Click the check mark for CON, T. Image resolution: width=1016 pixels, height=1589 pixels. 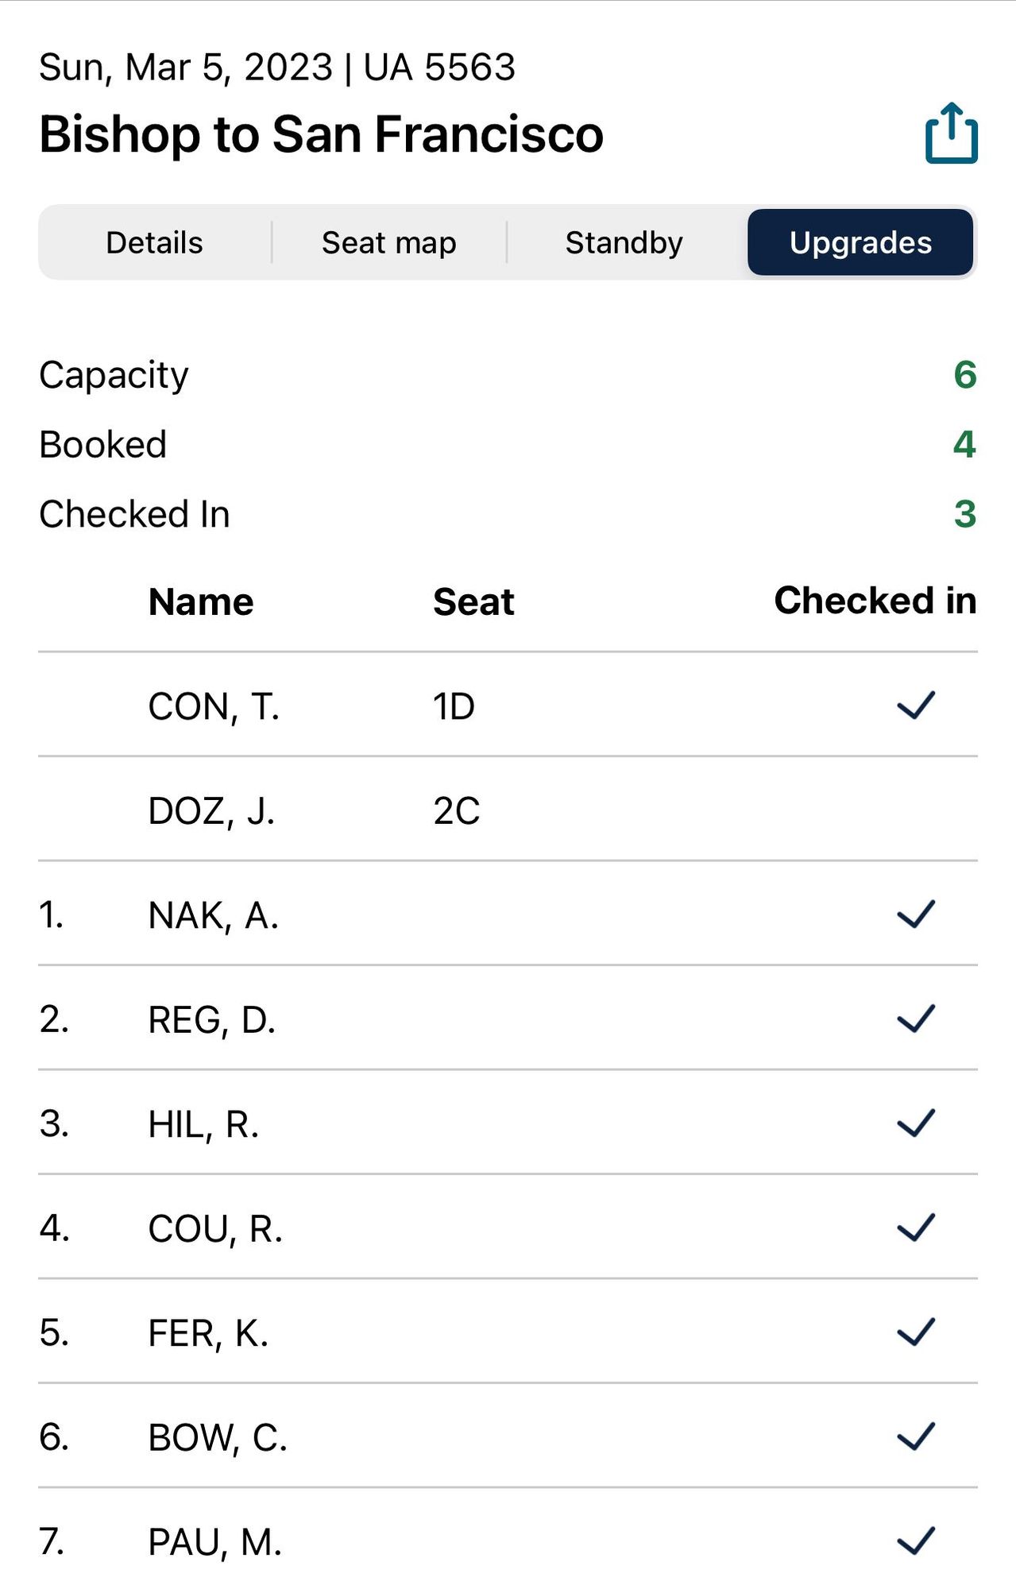coord(916,705)
